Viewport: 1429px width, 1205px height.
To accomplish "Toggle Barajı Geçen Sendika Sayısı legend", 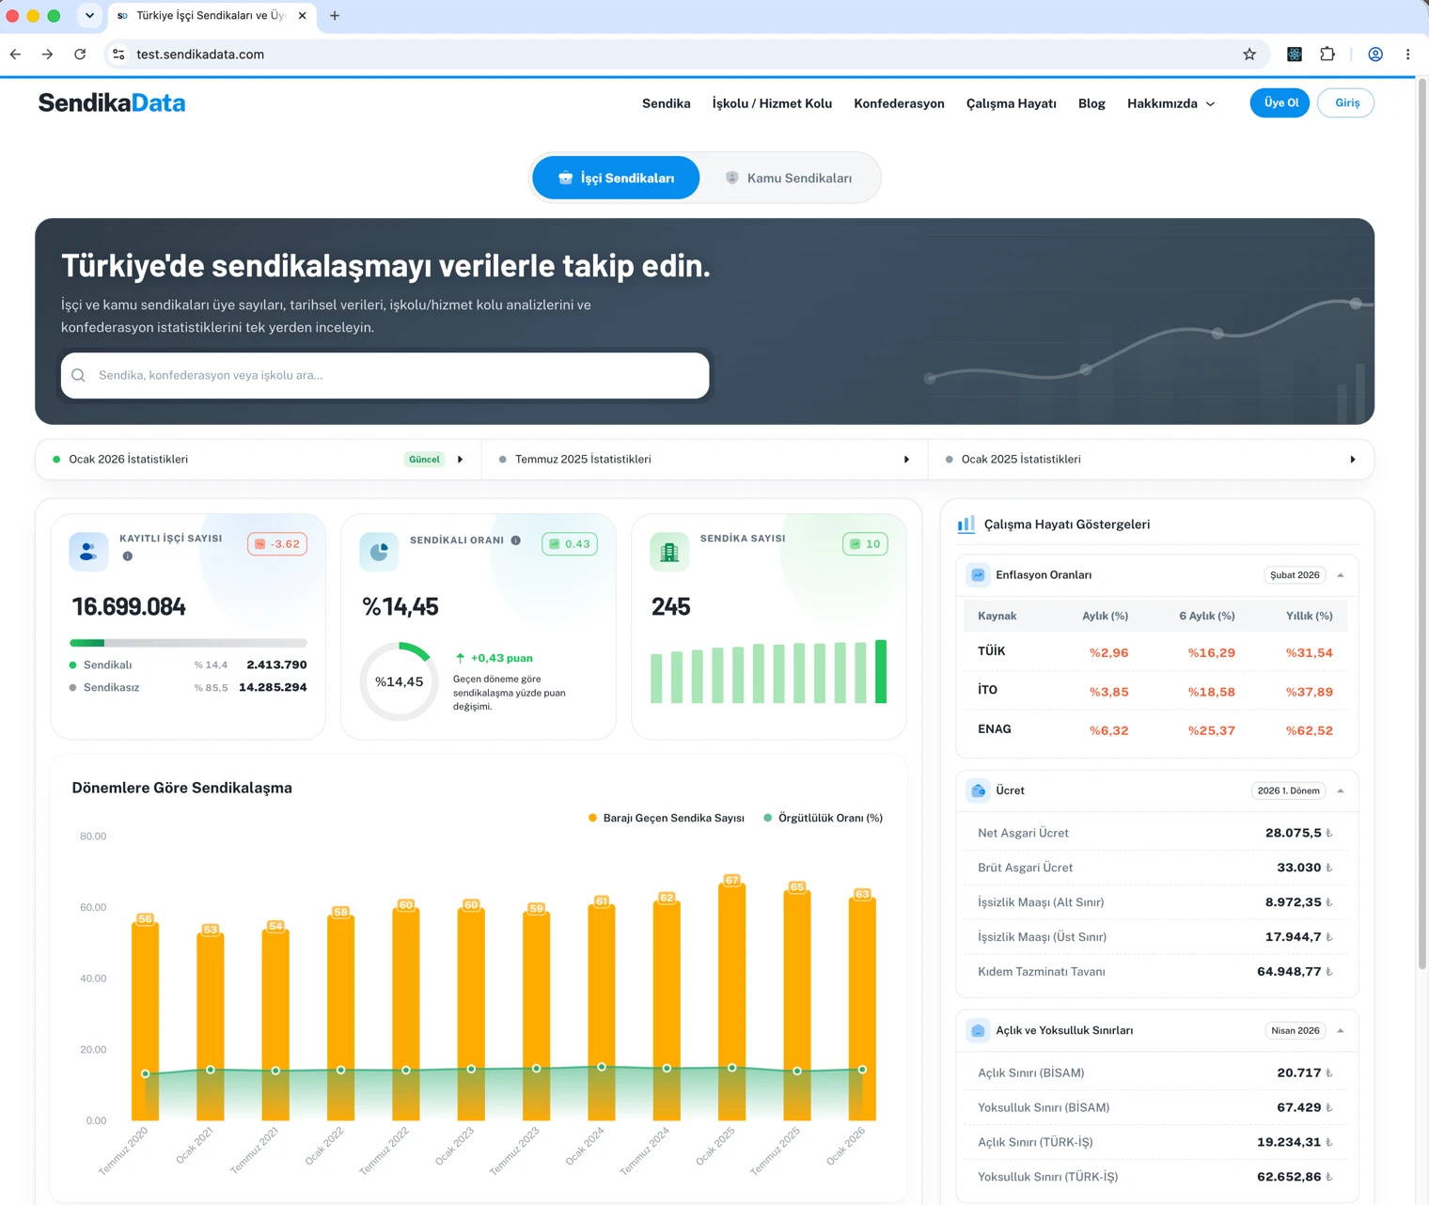I will point(667,818).
